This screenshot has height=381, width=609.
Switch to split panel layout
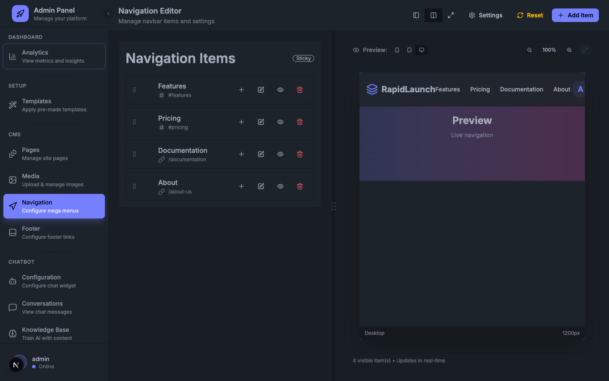pos(433,15)
